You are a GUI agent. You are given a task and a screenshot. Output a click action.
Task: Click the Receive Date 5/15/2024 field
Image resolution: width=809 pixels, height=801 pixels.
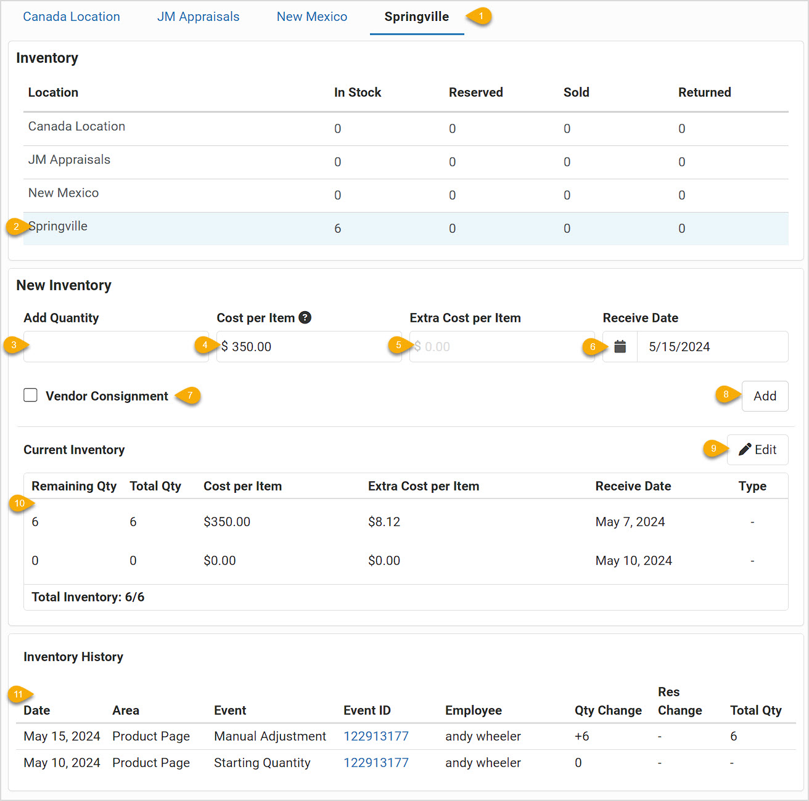pyautogui.click(x=712, y=346)
